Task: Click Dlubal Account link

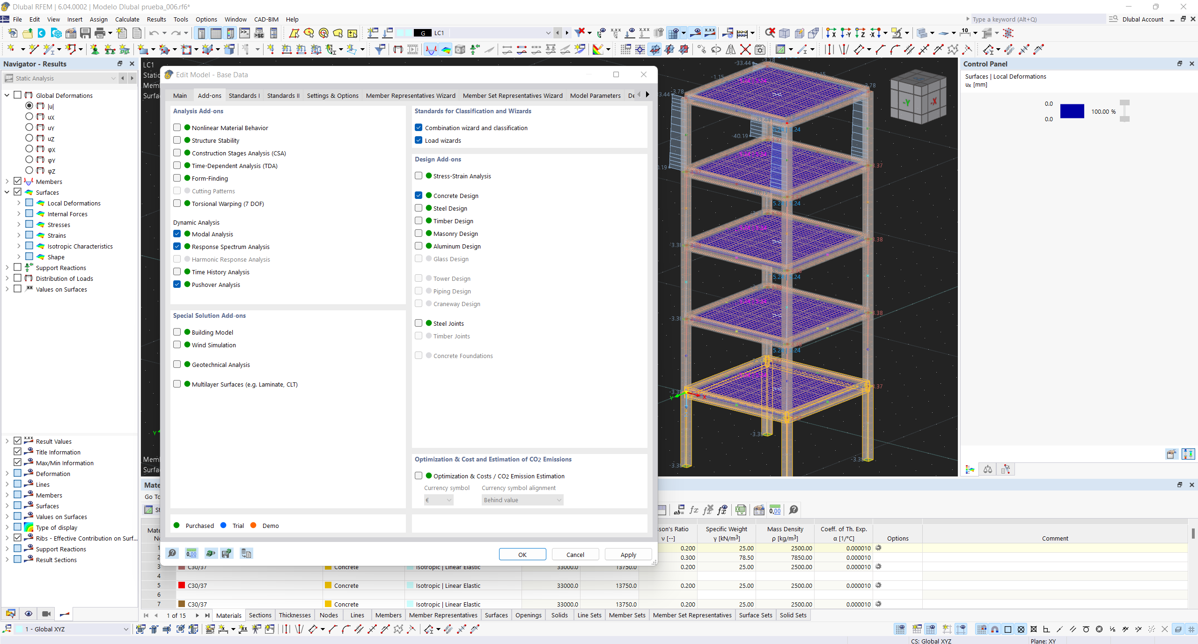Action: (1142, 19)
